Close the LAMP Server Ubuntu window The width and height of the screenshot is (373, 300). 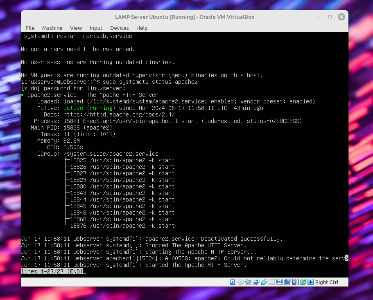[341, 17]
